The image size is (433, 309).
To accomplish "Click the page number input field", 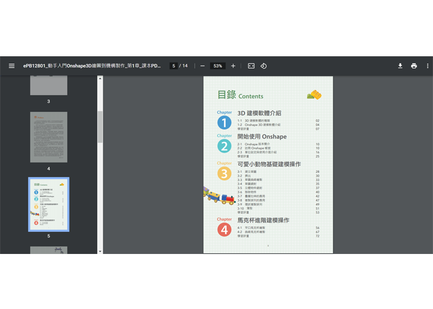I will tap(174, 66).
